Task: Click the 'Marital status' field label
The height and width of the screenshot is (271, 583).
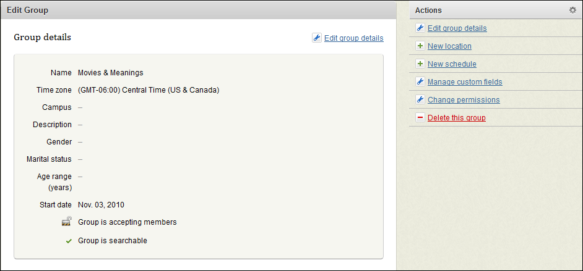Action: click(49, 159)
